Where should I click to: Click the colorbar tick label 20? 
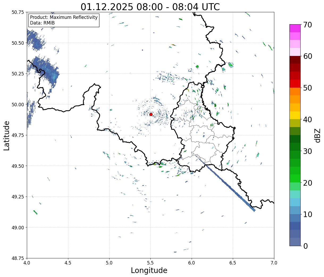point(307,183)
